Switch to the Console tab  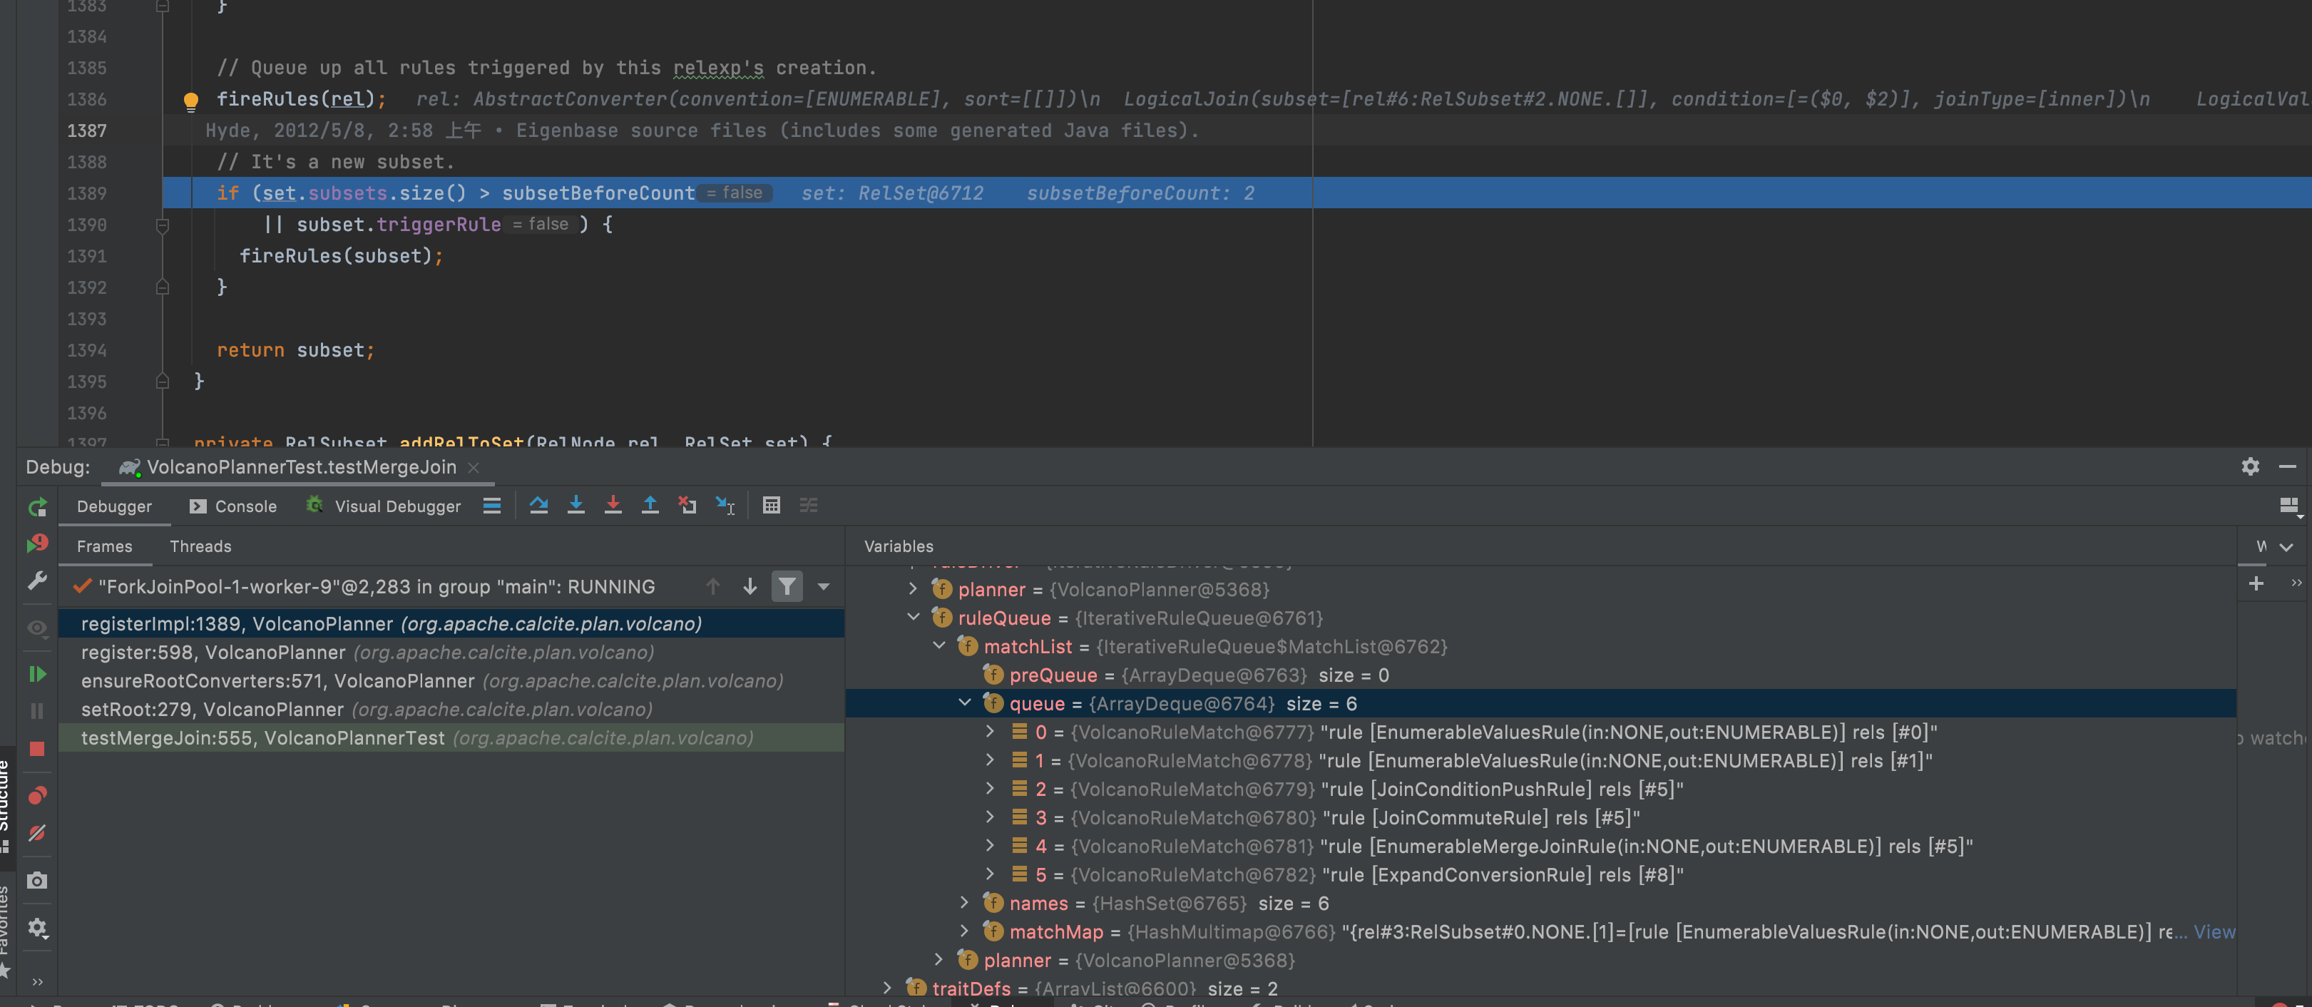pos(233,506)
